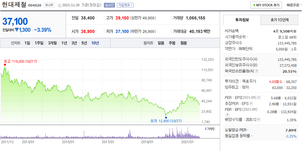Select 1주일 line chart period
The width and height of the screenshot is (303, 151).
pyautogui.click(x=39, y=43)
